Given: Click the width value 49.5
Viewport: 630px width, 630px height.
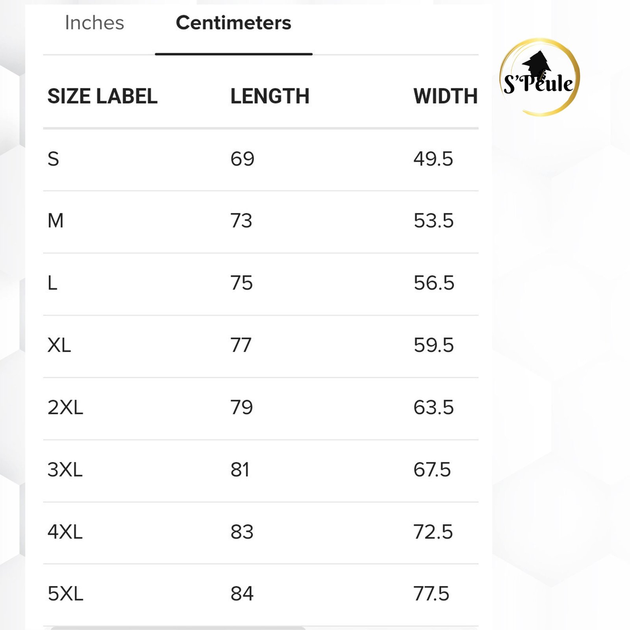Looking at the screenshot, I should click(x=433, y=159).
